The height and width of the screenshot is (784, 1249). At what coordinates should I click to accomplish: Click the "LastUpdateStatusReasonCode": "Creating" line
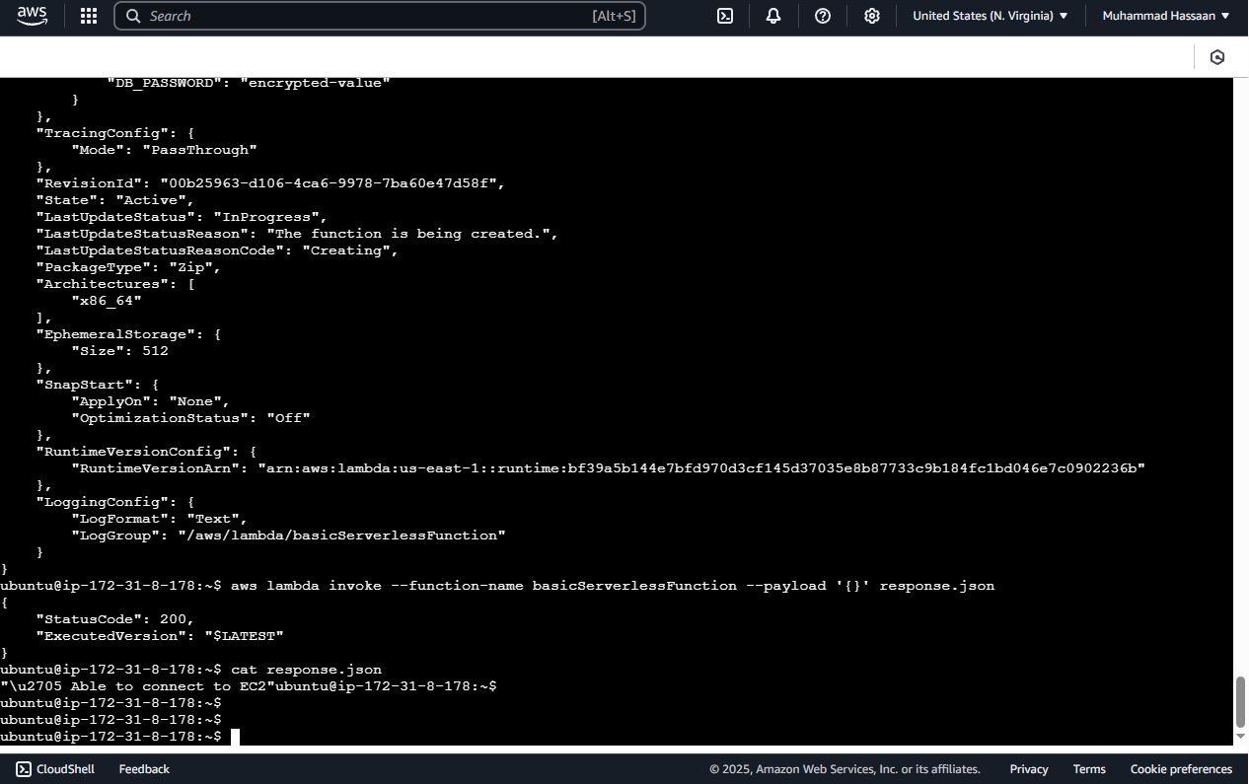pos(217,250)
